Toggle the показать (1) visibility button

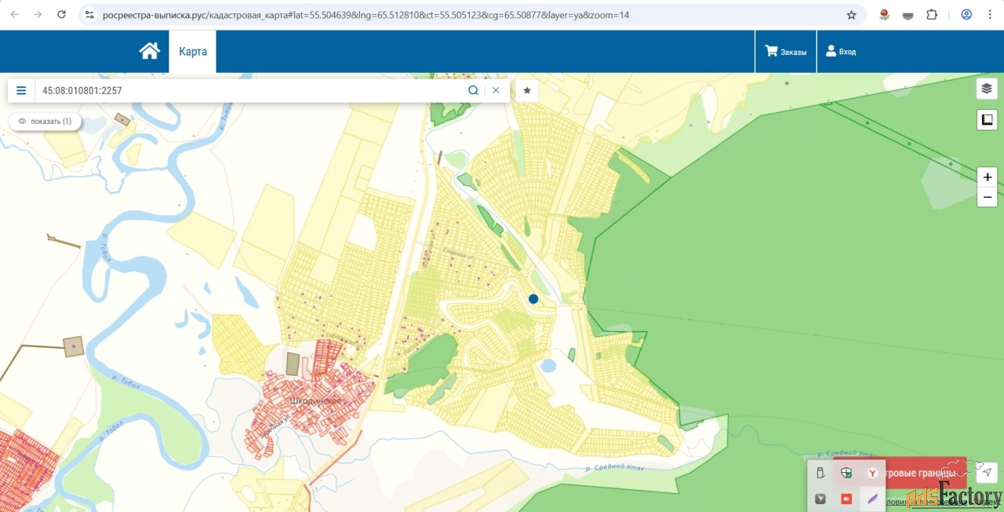tap(45, 122)
